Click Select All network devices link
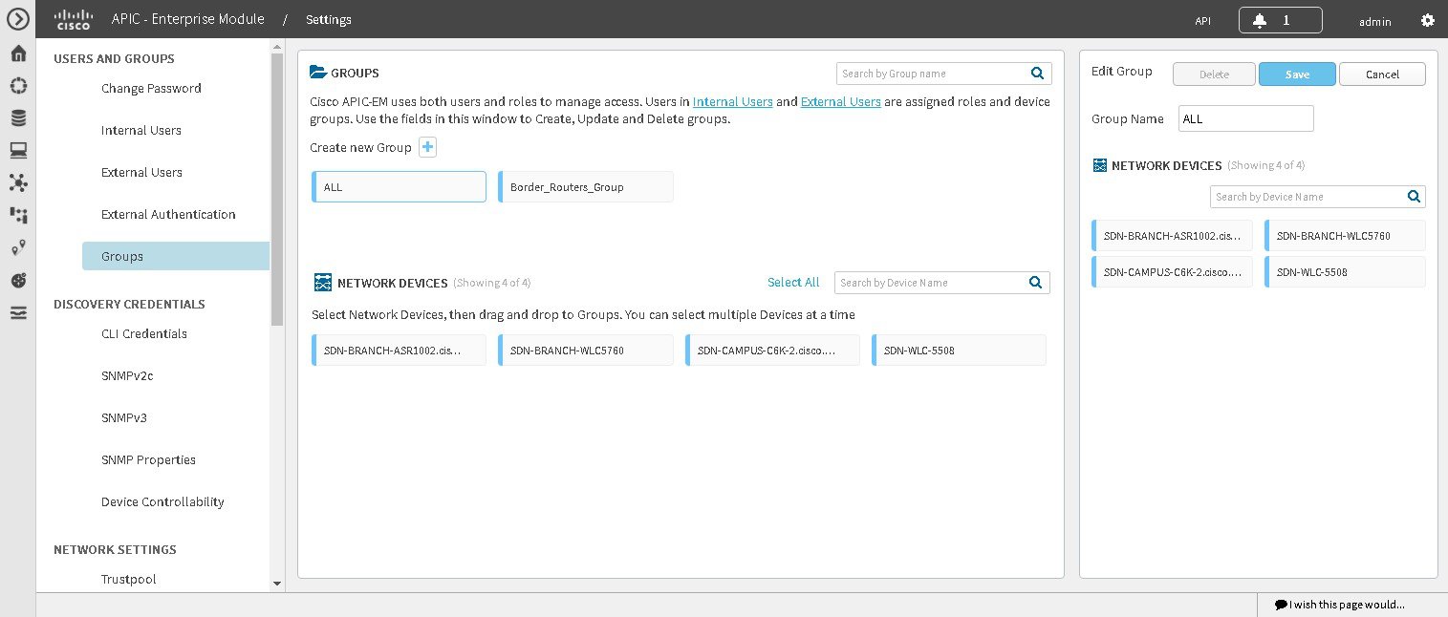Screen dimensions: 1448x617 [793, 282]
